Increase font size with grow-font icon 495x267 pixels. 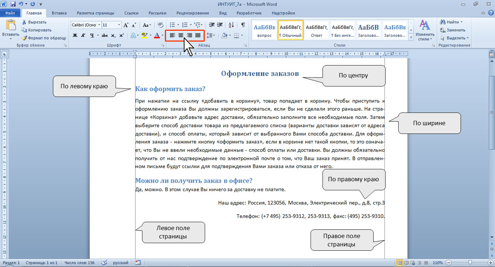coord(126,25)
